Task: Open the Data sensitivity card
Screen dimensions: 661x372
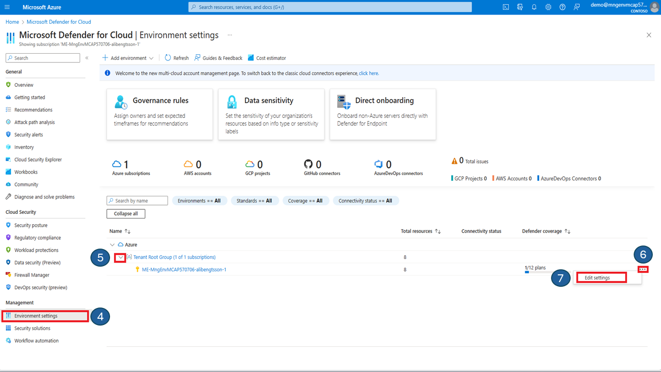Action: 271,114
